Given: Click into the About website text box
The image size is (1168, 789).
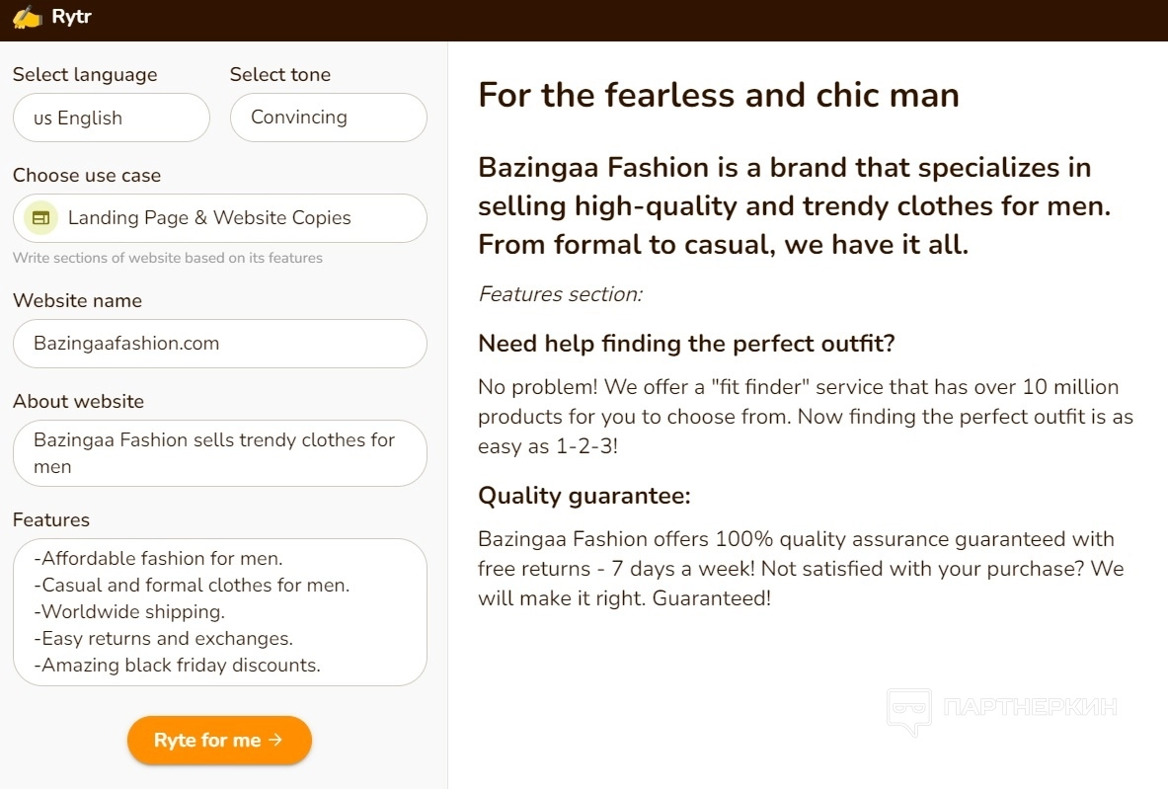Looking at the screenshot, I should coord(219,453).
